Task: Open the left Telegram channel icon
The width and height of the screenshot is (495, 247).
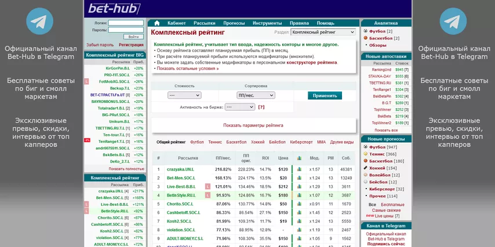Action: click(40, 21)
